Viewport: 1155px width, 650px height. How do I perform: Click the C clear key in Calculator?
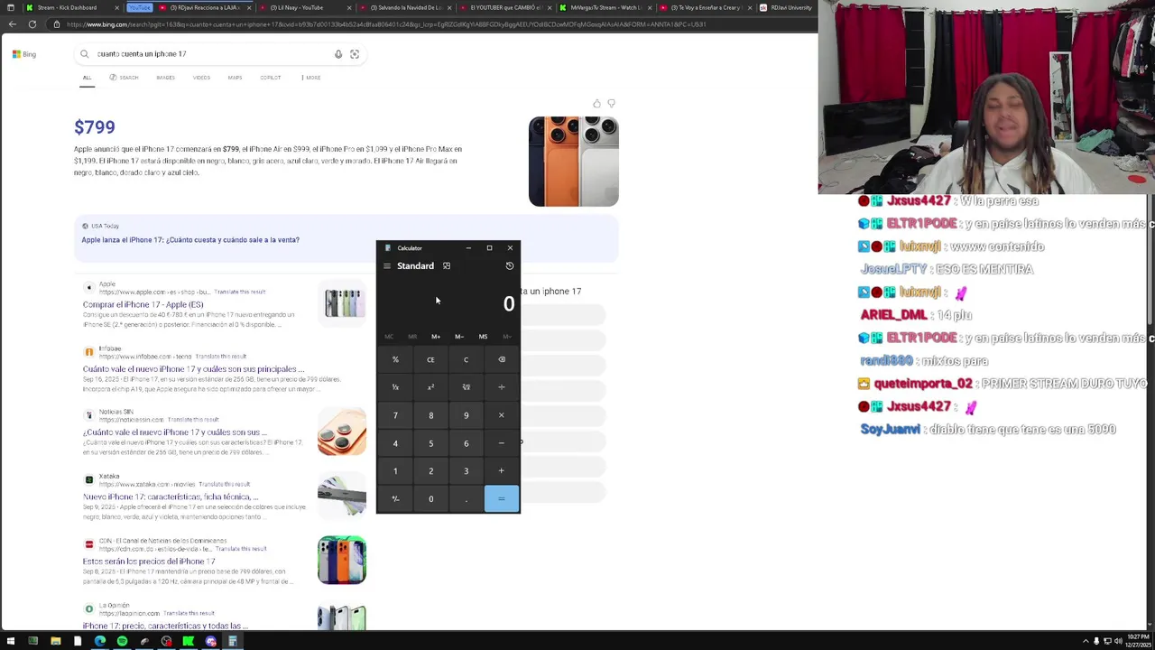(x=467, y=359)
